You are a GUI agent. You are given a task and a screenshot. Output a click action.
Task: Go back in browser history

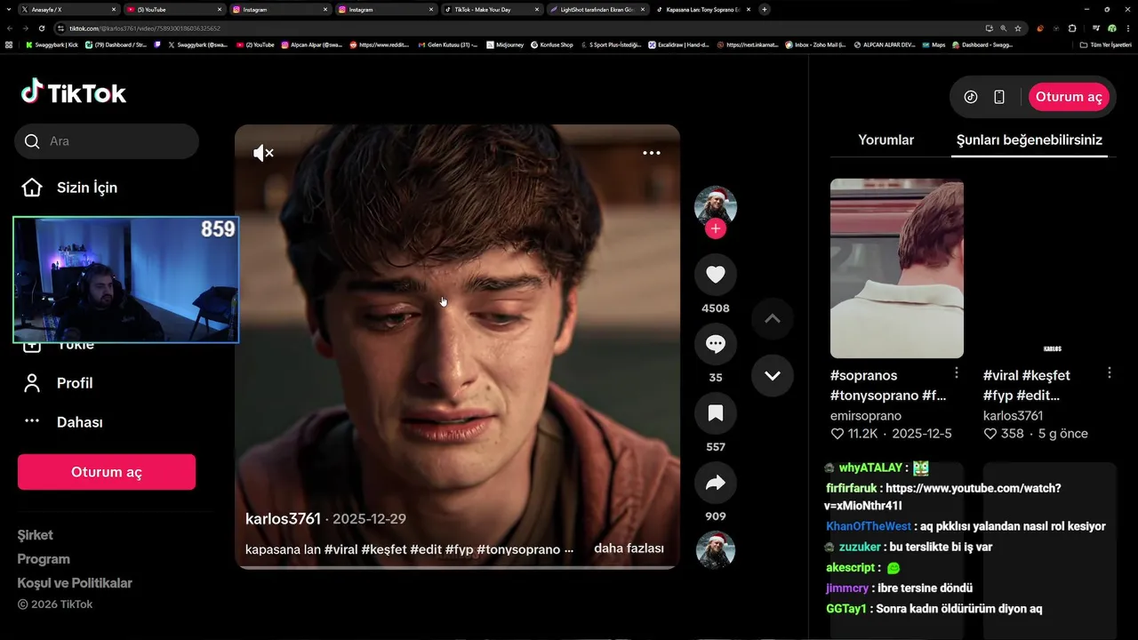(x=9, y=28)
